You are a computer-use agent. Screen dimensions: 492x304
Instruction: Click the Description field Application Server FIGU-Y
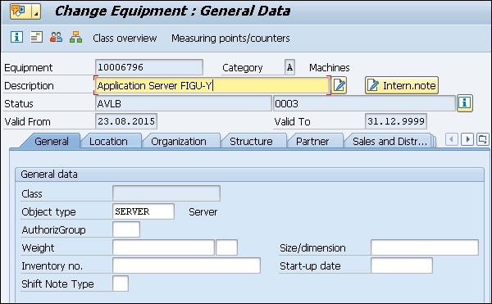pyautogui.click(x=212, y=85)
